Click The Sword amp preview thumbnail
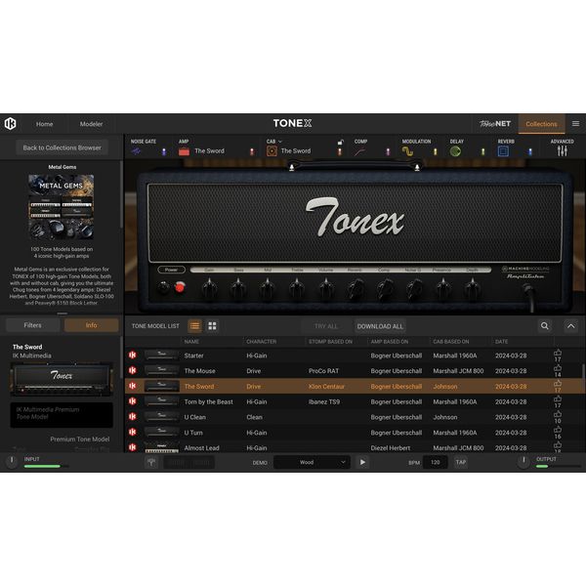Screen dimensions: 586x586 tap(62, 379)
